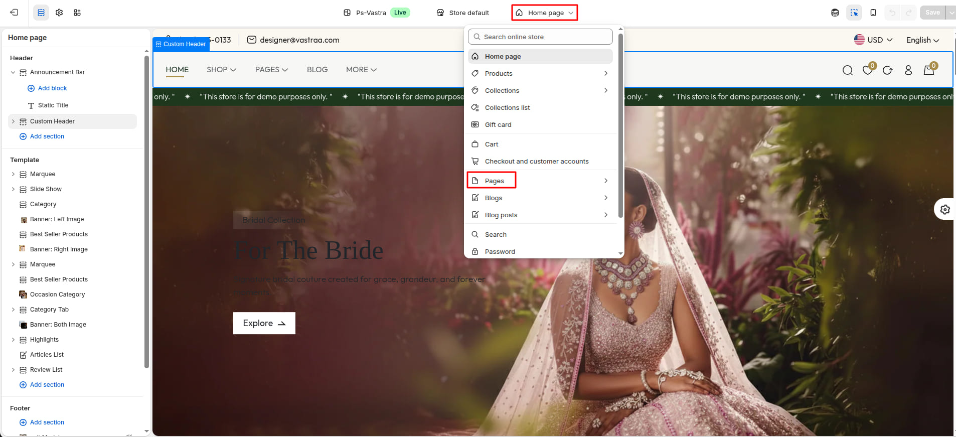Click the floating gear icon on preview edge

(x=945, y=209)
